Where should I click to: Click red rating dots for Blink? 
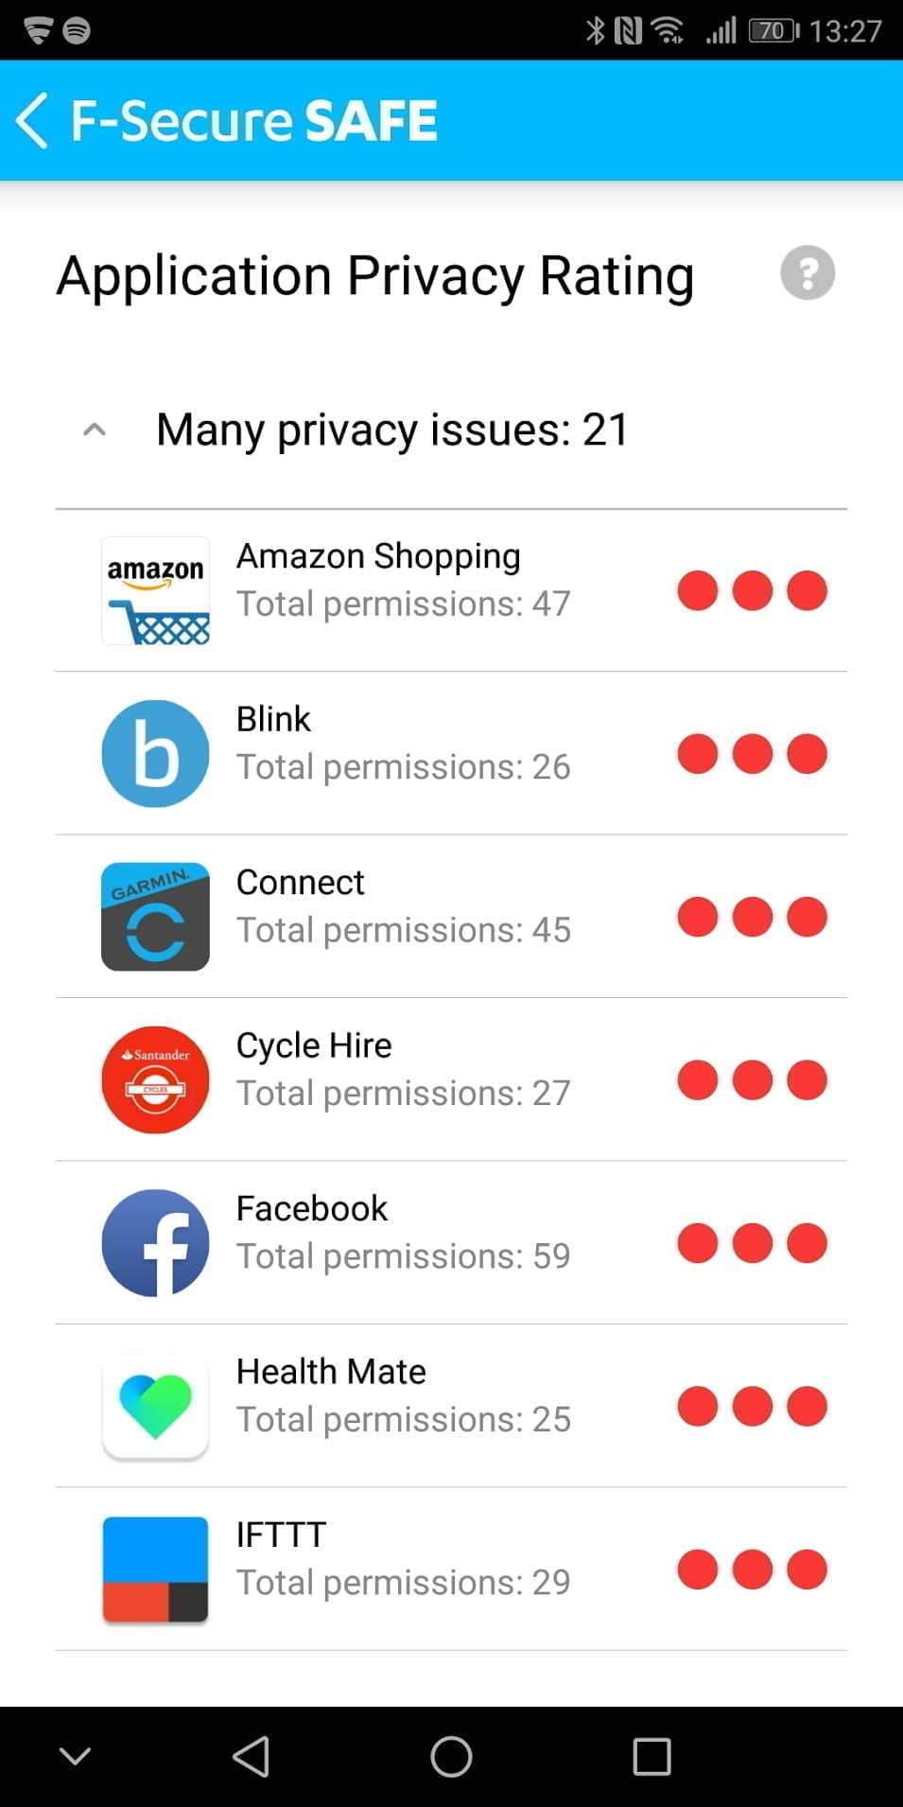(x=752, y=754)
